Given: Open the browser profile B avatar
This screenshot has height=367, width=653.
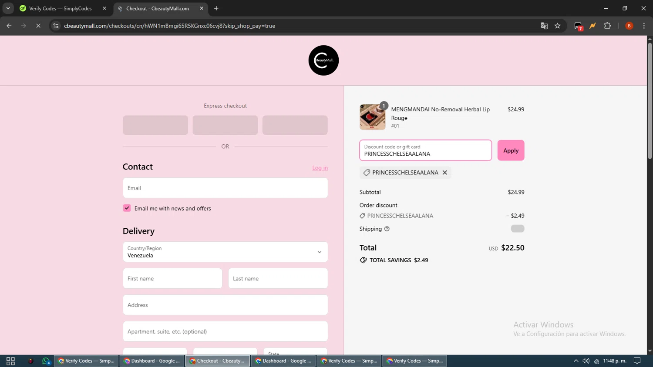Looking at the screenshot, I should click(629, 26).
